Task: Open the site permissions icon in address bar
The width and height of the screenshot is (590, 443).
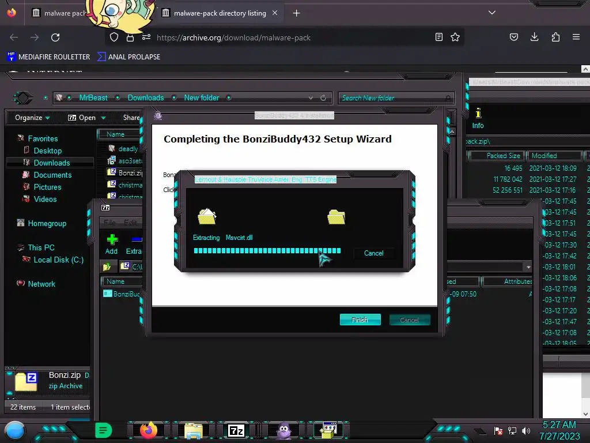Action: pos(146,37)
